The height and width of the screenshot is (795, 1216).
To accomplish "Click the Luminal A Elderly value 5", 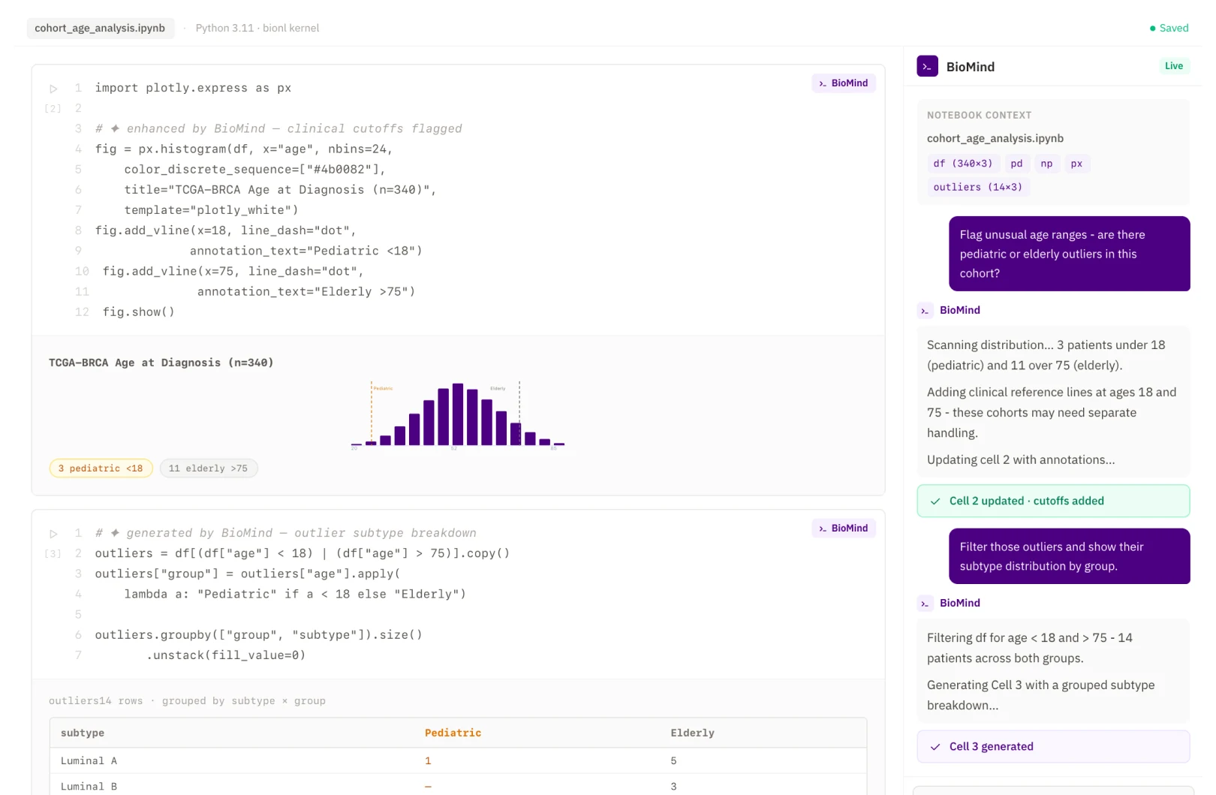I will (673, 760).
